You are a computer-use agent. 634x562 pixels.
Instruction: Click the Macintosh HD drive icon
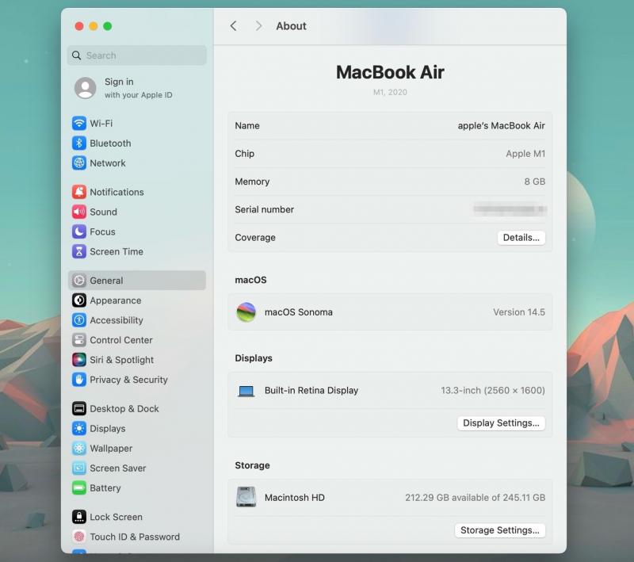click(246, 497)
